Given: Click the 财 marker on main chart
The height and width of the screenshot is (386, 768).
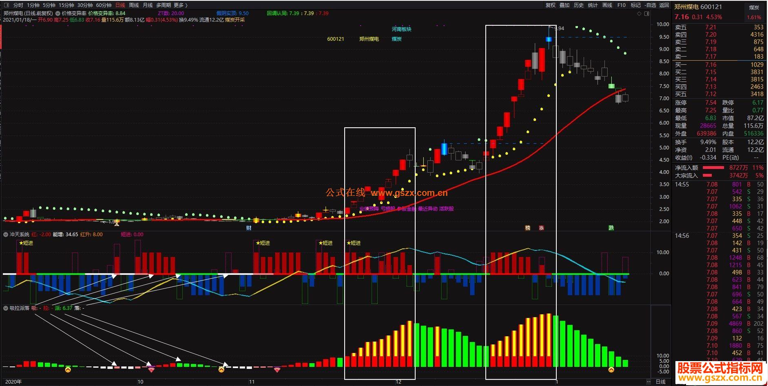Looking at the screenshot, I should [249, 228].
